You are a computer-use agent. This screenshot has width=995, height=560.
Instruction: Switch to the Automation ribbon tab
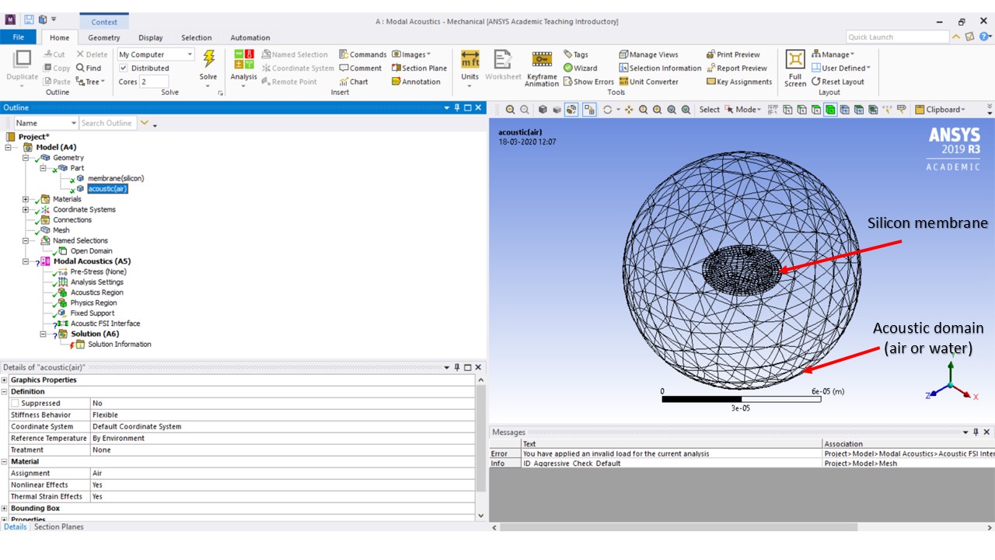tap(250, 37)
